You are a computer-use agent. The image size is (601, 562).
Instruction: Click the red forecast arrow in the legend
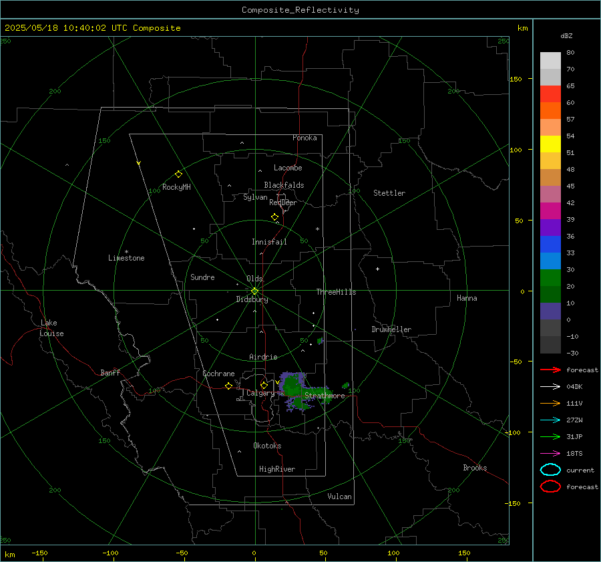(550, 370)
